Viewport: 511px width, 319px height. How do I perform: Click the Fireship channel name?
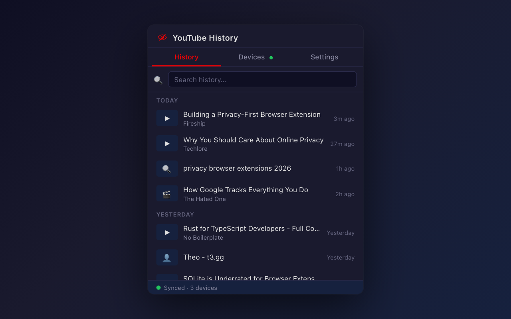(194, 124)
